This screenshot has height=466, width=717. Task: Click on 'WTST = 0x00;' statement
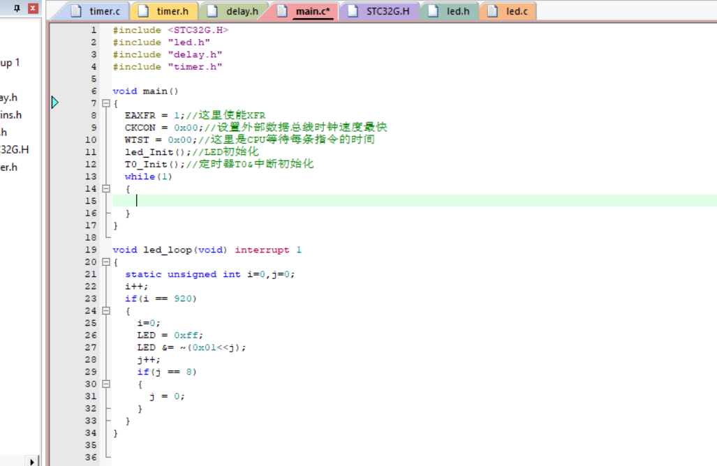point(161,140)
